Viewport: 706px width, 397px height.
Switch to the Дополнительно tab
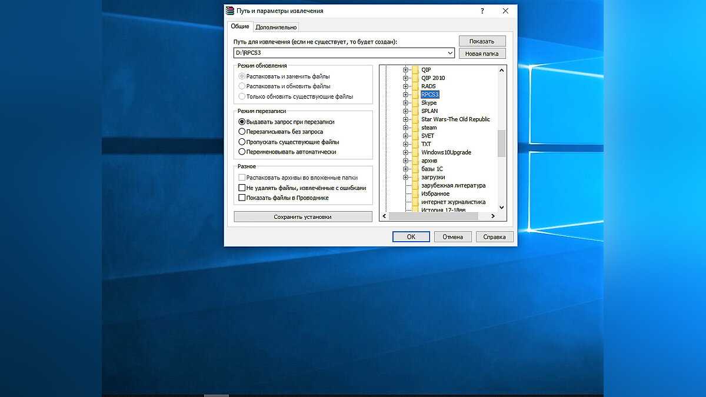pos(276,27)
